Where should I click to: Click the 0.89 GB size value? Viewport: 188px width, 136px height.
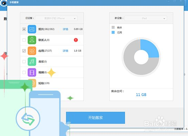pos(78,29)
